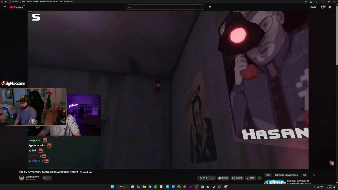338x190 pixels.
Task: Select the Tümü chip
Action: (268, 175)
